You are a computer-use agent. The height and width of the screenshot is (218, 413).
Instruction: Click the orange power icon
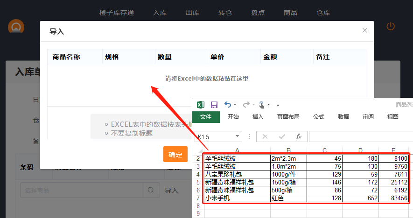pyautogui.click(x=391, y=27)
